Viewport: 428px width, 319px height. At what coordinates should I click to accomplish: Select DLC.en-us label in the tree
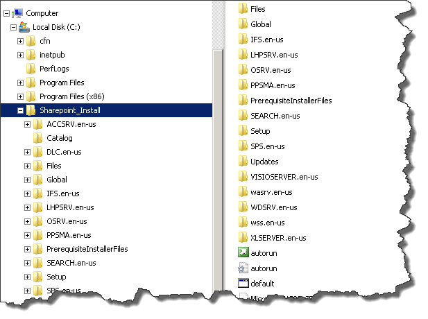tap(64, 152)
